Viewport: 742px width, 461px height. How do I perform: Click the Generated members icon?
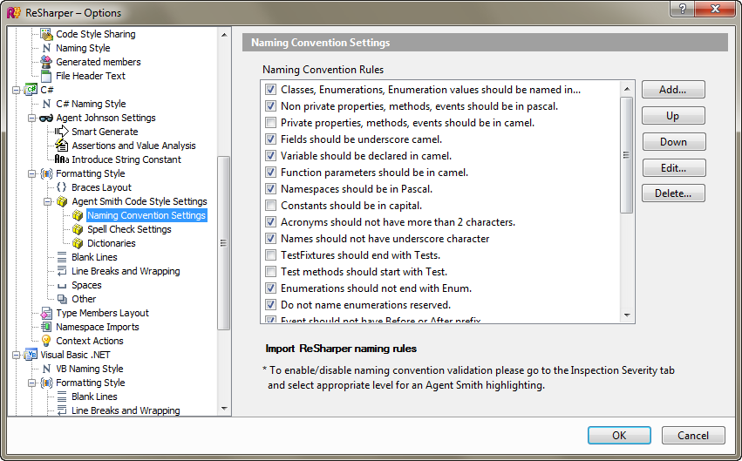46,62
